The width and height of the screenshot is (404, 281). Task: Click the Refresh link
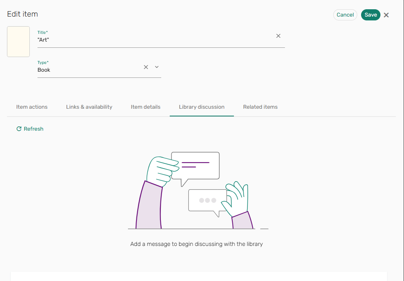click(x=30, y=129)
